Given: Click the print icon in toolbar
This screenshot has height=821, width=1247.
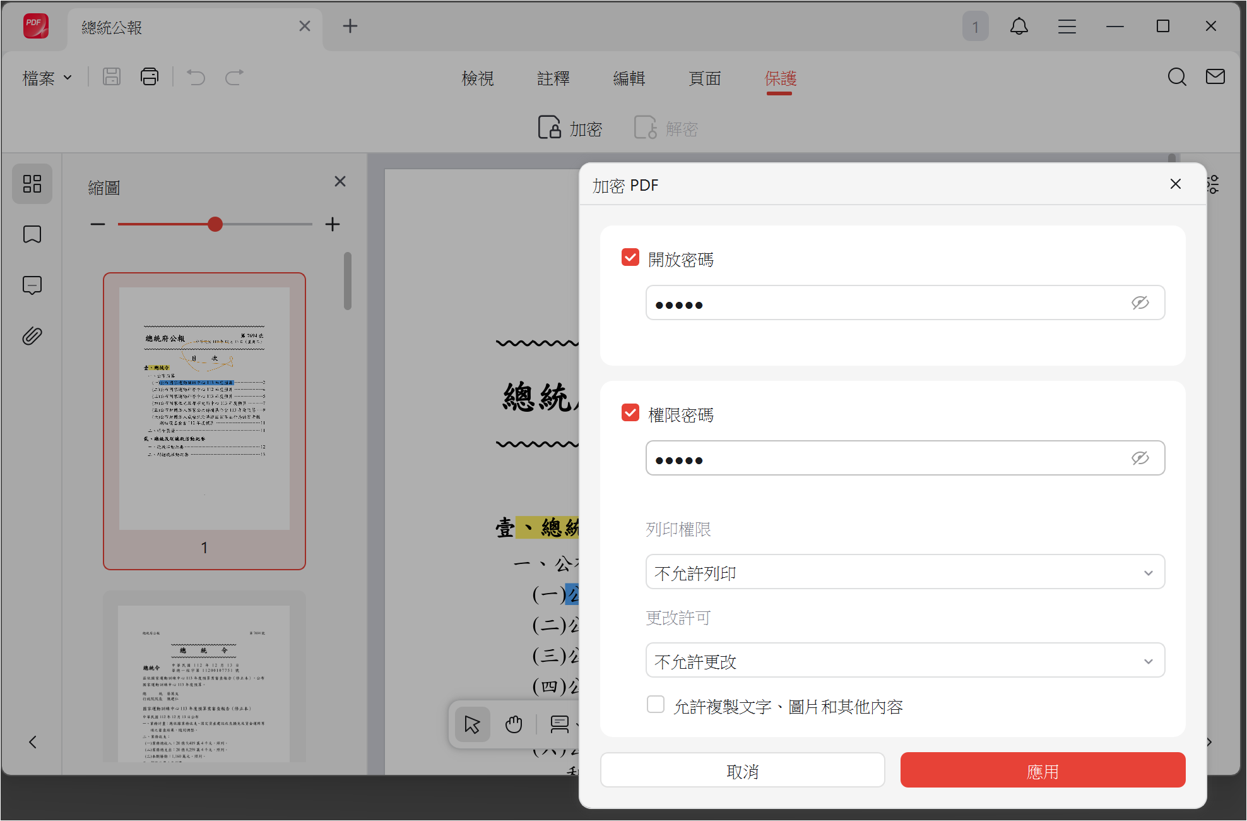Looking at the screenshot, I should click(150, 77).
